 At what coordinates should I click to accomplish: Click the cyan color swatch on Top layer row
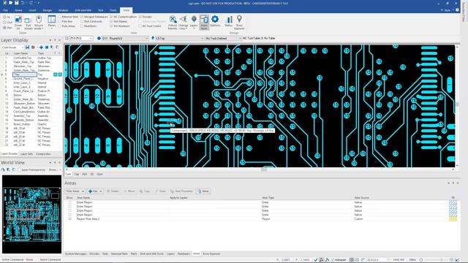point(56,75)
